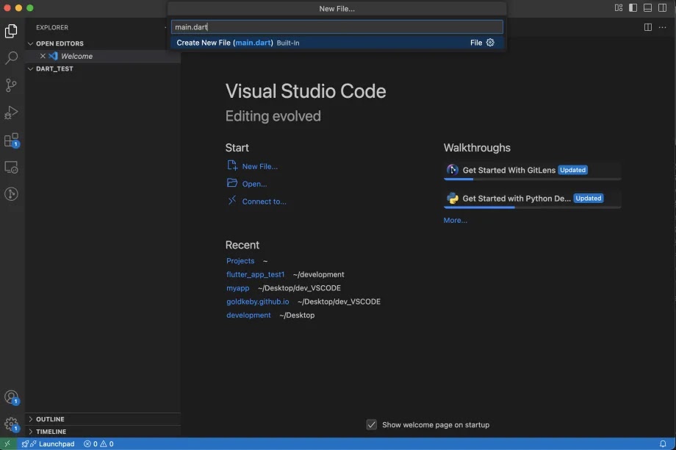676x450 pixels.
Task: Open the Remote Explorer view
Action: 11,167
